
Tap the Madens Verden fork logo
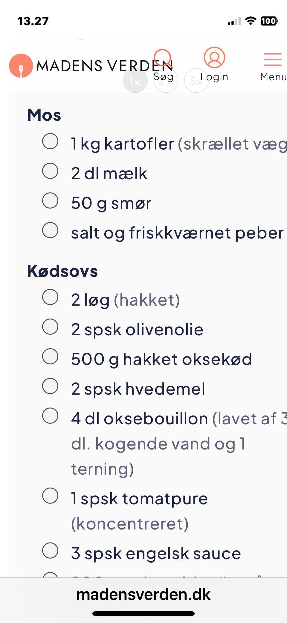[x=21, y=66]
